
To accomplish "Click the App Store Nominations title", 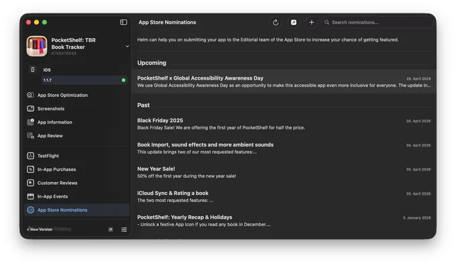I will tap(167, 22).
